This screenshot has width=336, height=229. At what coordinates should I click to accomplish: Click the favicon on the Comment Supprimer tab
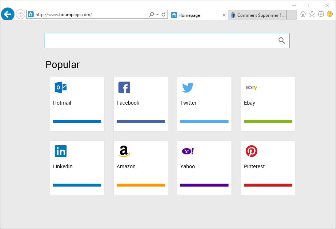click(233, 15)
